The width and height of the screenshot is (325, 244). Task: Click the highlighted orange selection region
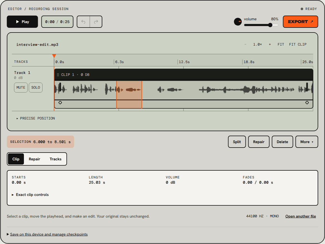tap(129, 95)
